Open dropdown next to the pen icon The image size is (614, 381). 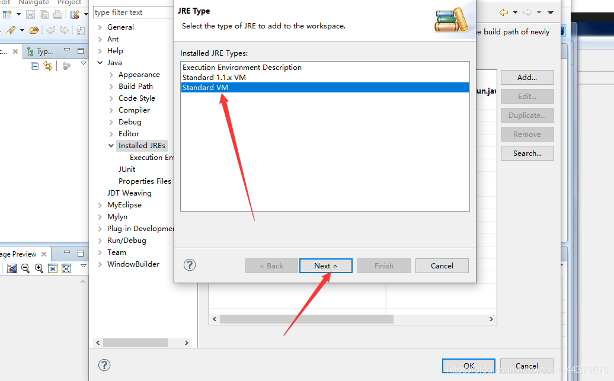(x=22, y=30)
